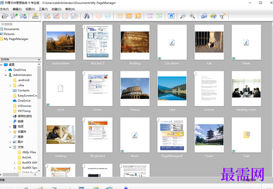Viewport: 273px width, 189px height.
Task: Click the blue unstack pages icon
Action: [x=108, y=16]
